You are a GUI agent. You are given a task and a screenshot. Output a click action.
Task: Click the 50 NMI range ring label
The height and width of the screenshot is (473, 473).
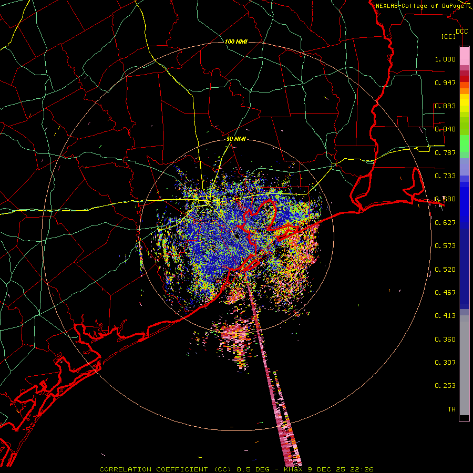click(236, 139)
